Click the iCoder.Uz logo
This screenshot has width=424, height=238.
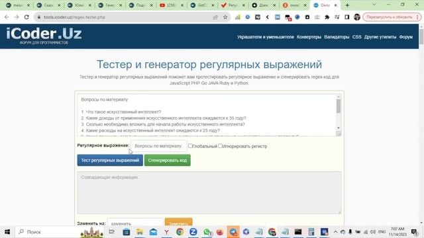pos(44,36)
